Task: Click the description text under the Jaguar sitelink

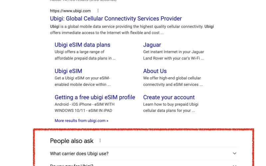Action: pos(173,55)
